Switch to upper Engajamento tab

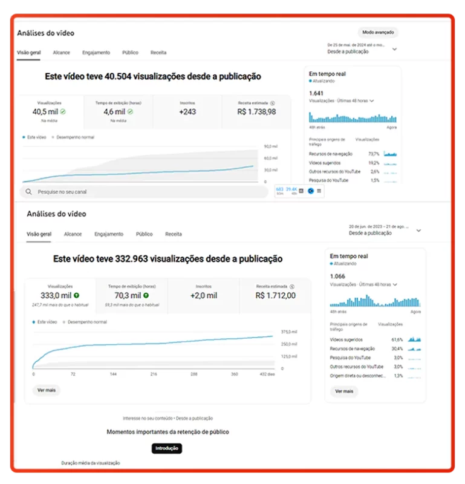[x=96, y=53]
